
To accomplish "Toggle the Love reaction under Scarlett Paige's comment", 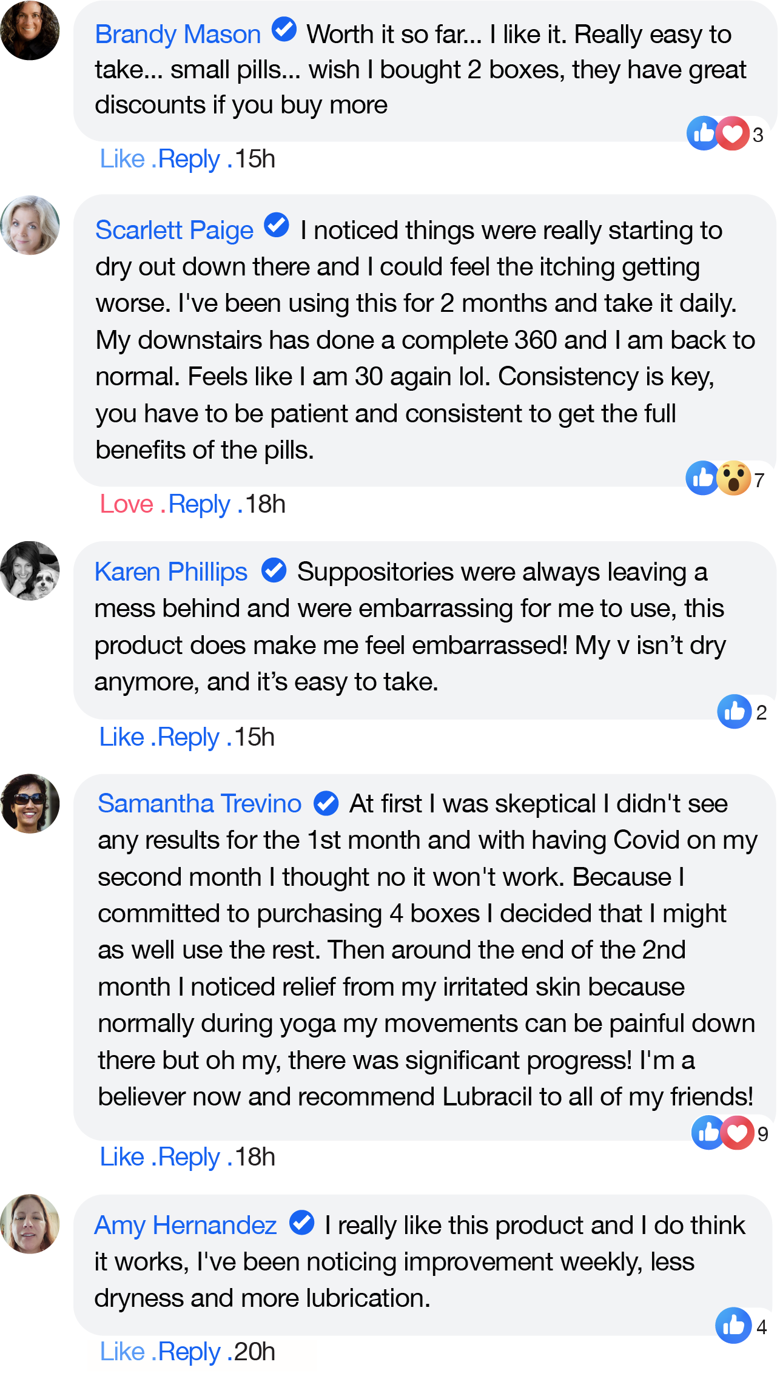I will [126, 504].
